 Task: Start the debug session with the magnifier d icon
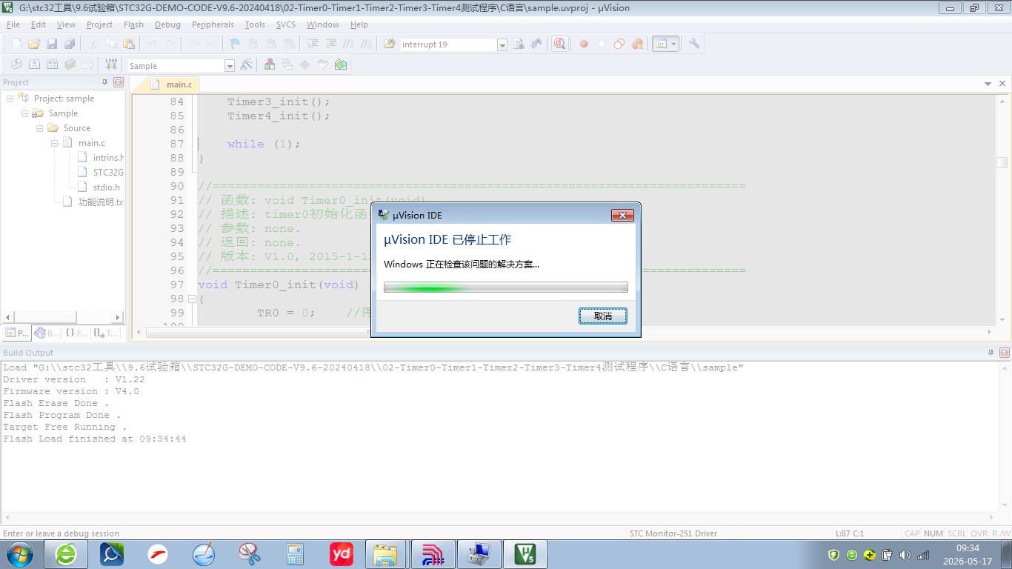click(559, 44)
